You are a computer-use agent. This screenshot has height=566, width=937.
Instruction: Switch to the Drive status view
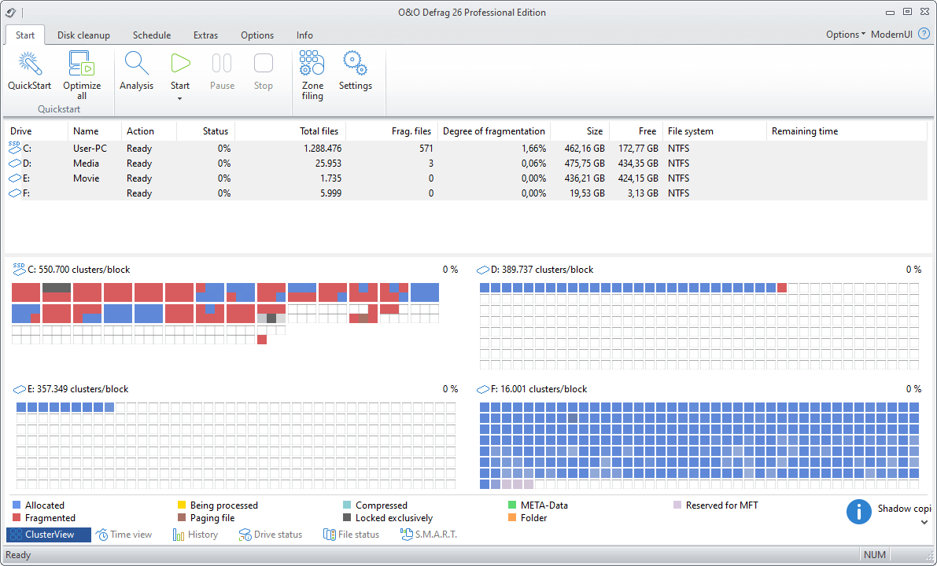click(x=271, y=534)
